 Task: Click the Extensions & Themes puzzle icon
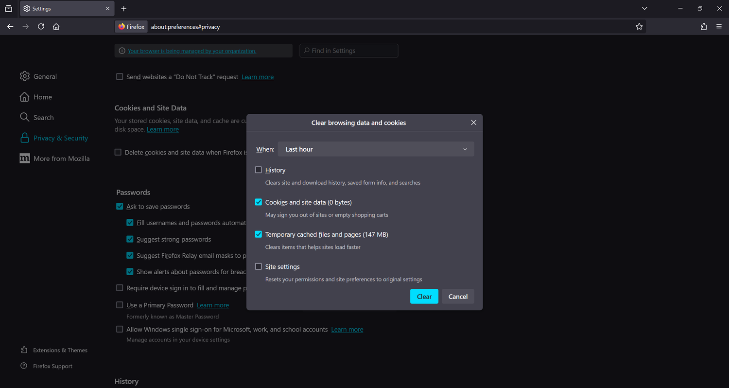point(24,350)
